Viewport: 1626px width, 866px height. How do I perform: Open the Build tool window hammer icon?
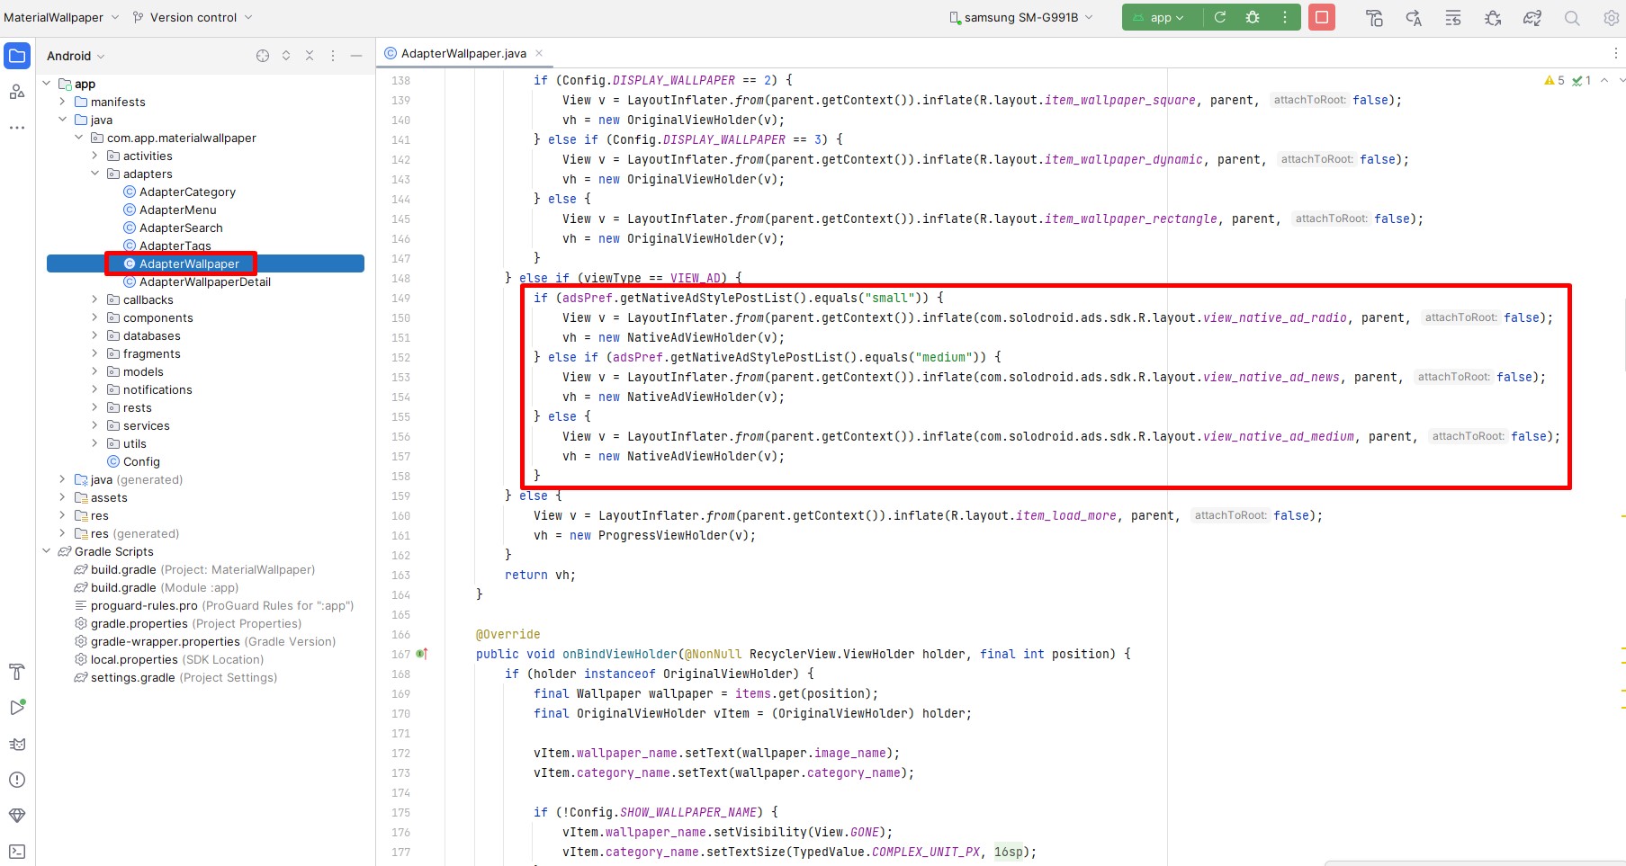(x=17, y=672)
